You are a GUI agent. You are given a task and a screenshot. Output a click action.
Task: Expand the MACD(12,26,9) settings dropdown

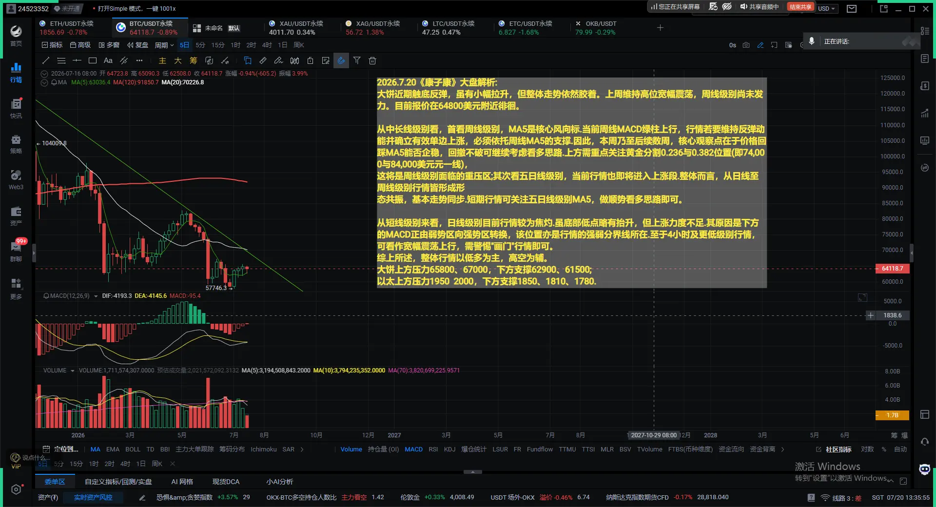pyautogui.click(x=96, y=296)
